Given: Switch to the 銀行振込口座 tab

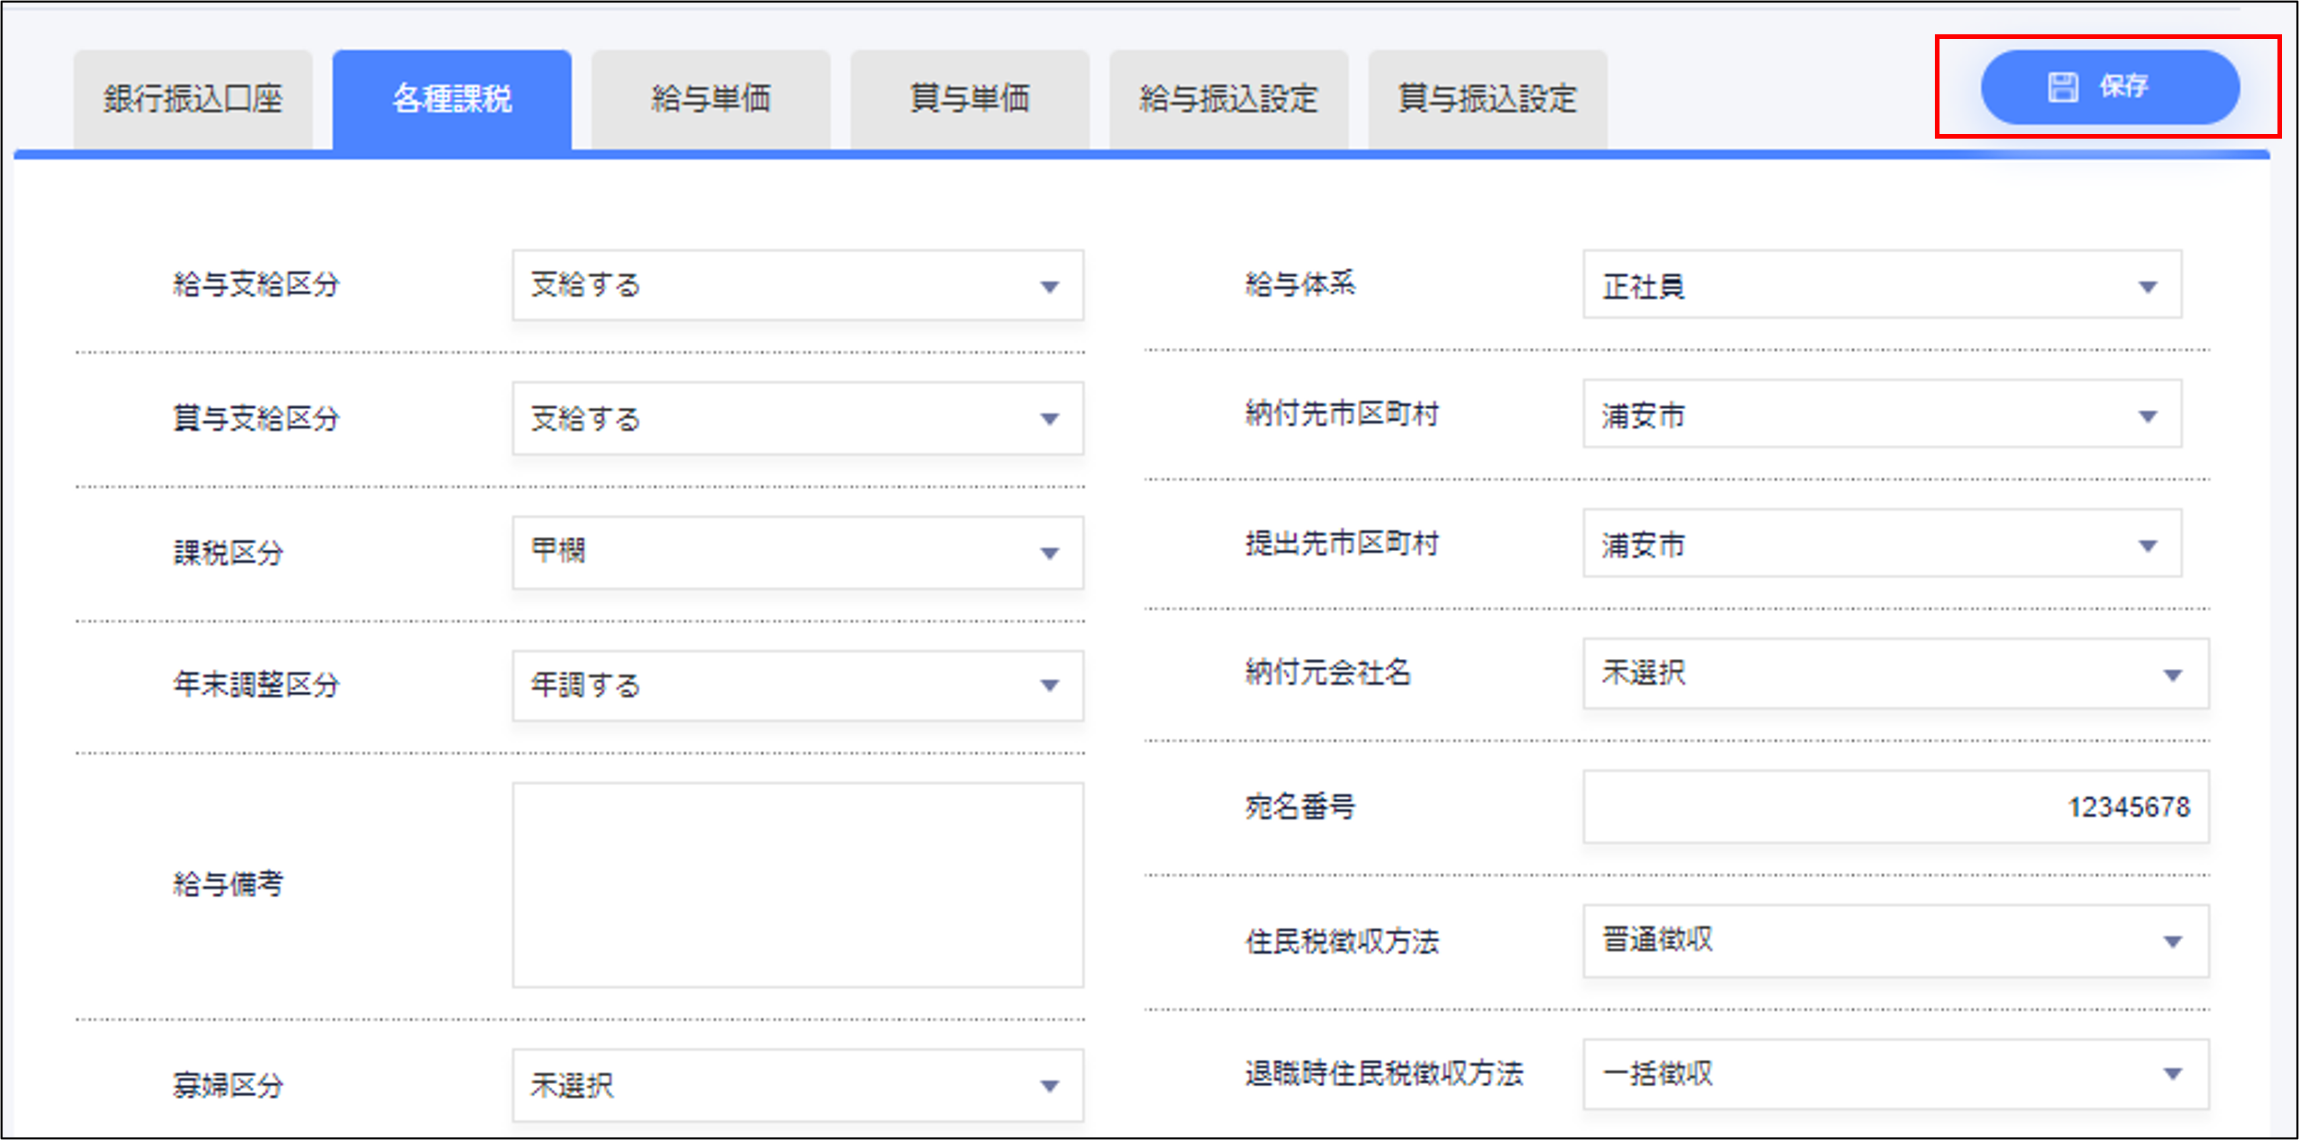Looking at the screenshot, I should [193, 99].
